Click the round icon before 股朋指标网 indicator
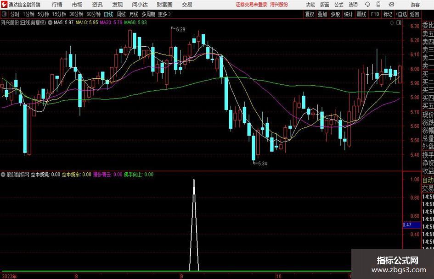Viewport: 434px width, 279px height. (x=3, y=175)
